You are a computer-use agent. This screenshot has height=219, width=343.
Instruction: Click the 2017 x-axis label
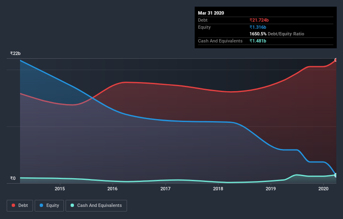click(x=165, y=189)
